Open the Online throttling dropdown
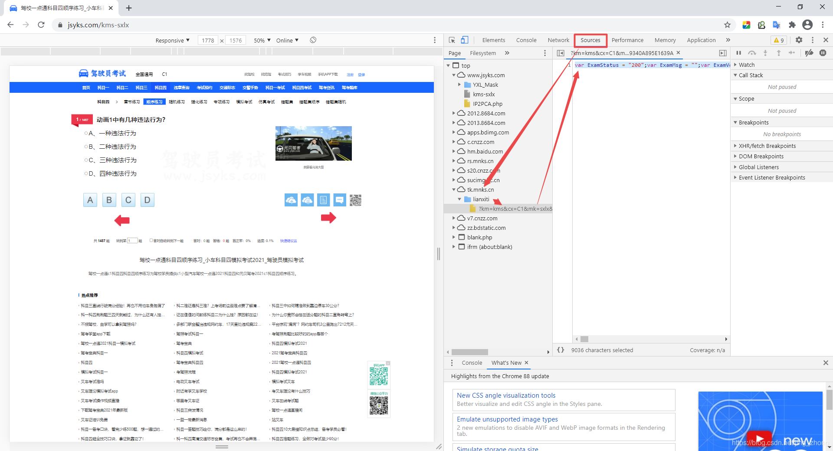 tap(287, 40)
